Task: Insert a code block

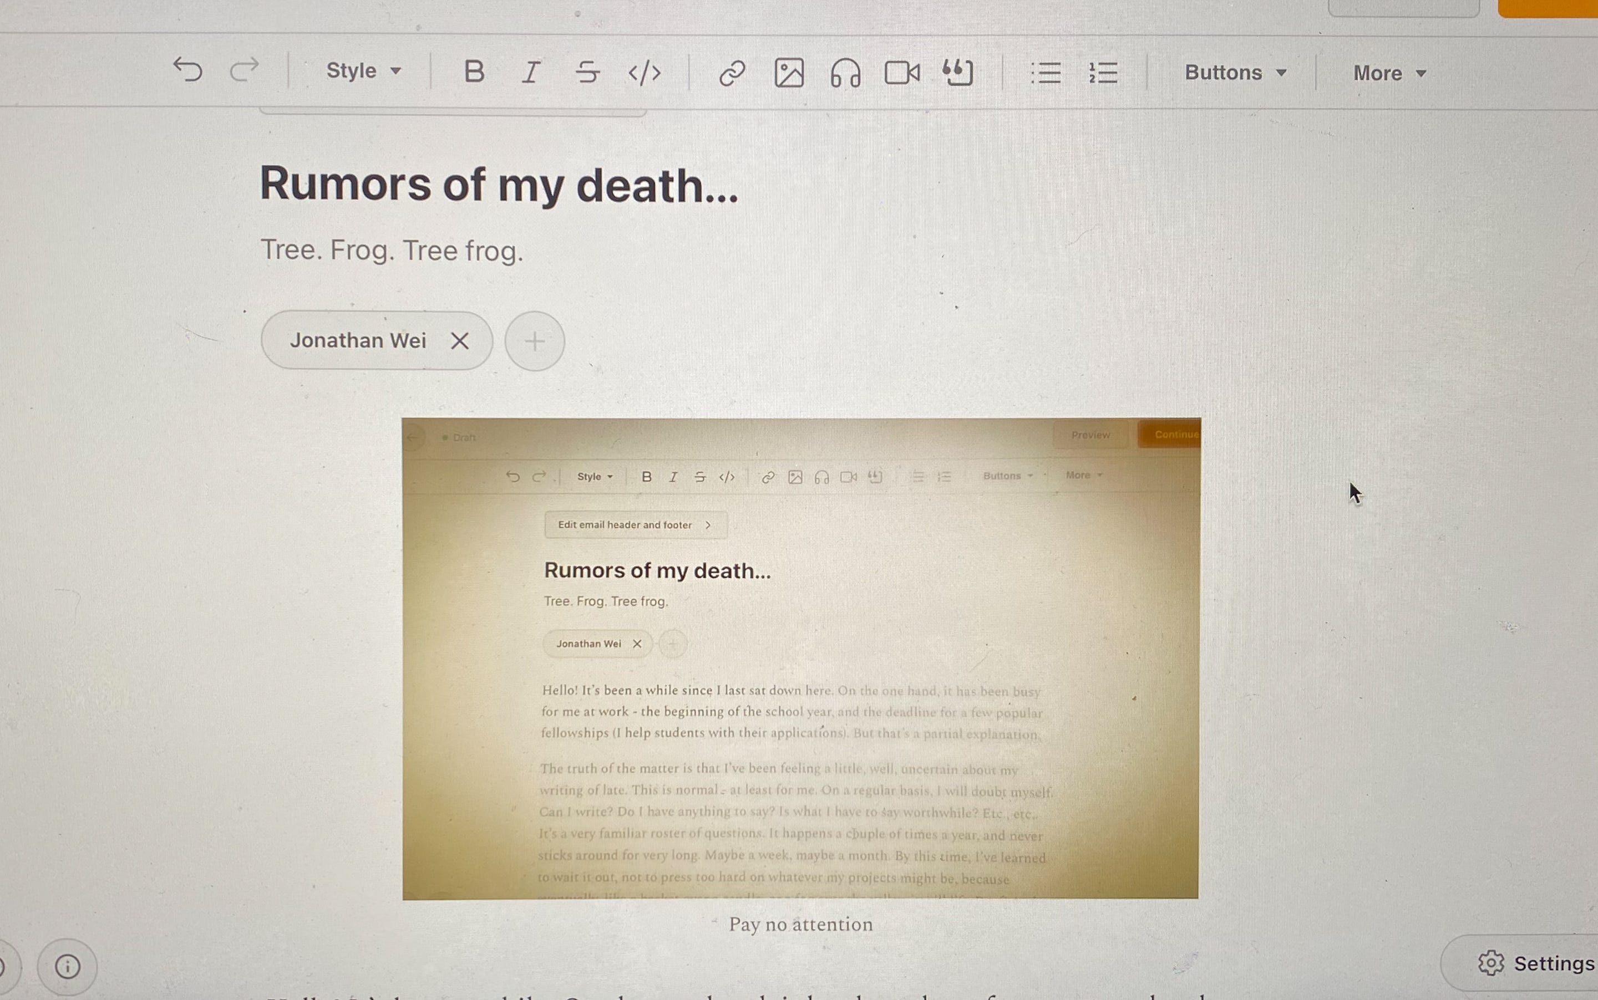Action: (x=644, y=72)
